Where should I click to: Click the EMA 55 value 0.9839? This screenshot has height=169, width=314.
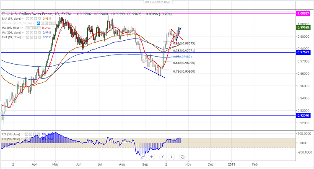pyautogui.click(x=47, y=18)
